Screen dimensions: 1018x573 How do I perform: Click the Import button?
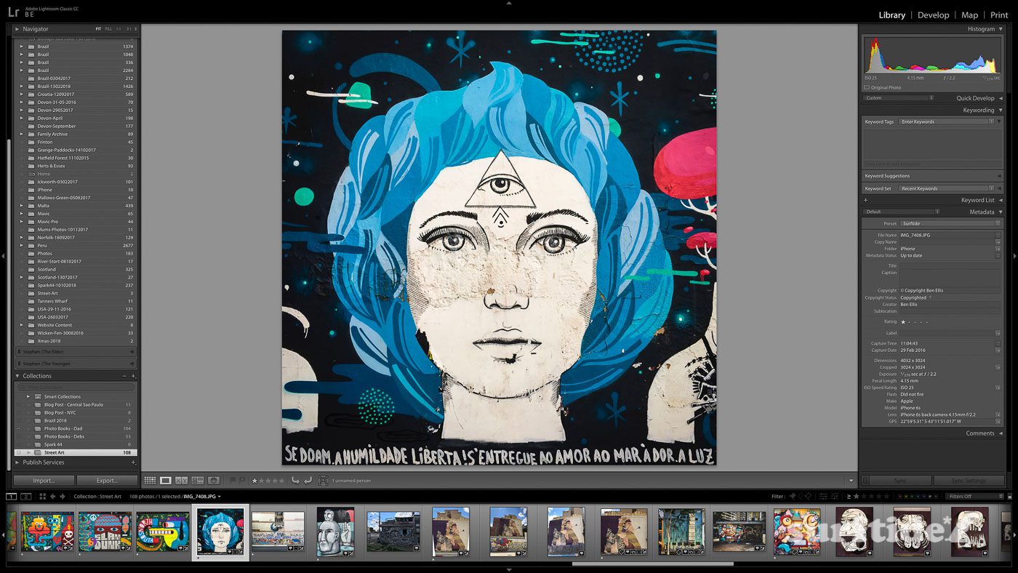(x=44, y=481)
